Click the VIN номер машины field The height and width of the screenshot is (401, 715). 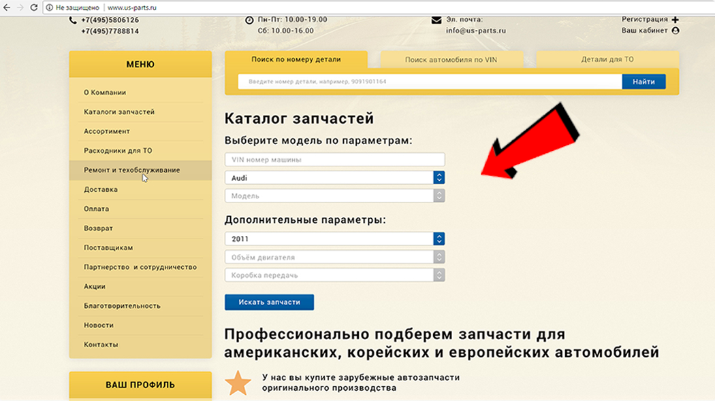[x=335, y=160]
